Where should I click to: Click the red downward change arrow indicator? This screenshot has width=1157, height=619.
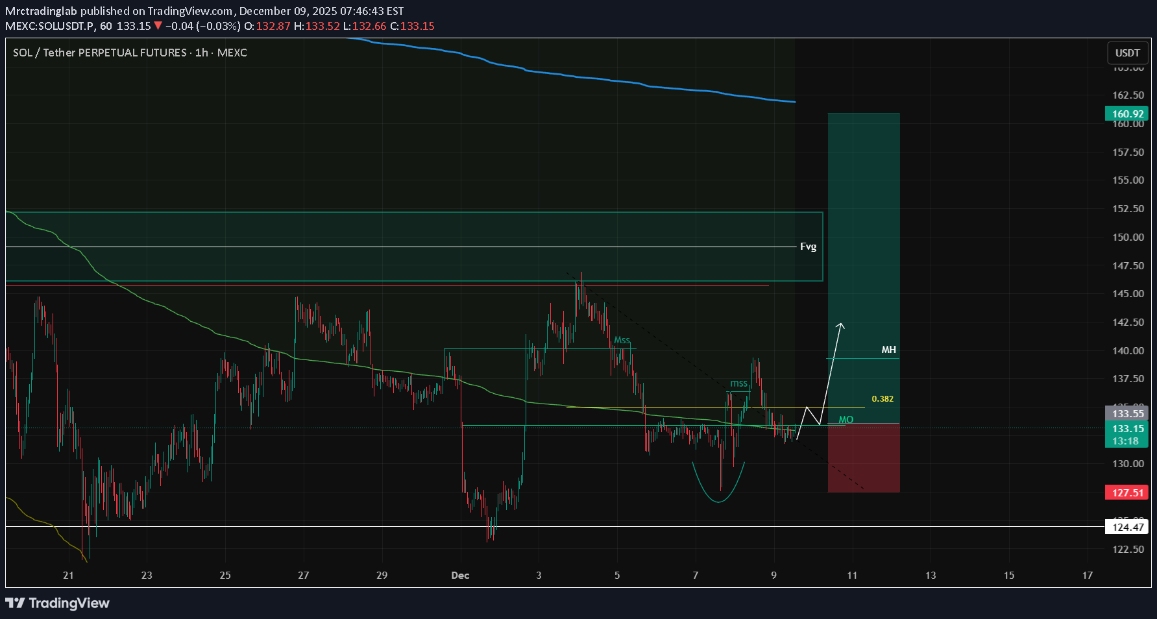click(x=158, y=26)
